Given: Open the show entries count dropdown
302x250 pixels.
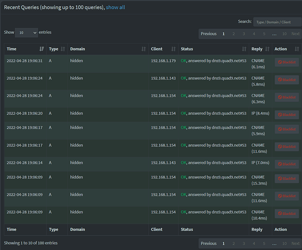Looking at the screenshot, I should pyautogui.click(x=27, y=32).
